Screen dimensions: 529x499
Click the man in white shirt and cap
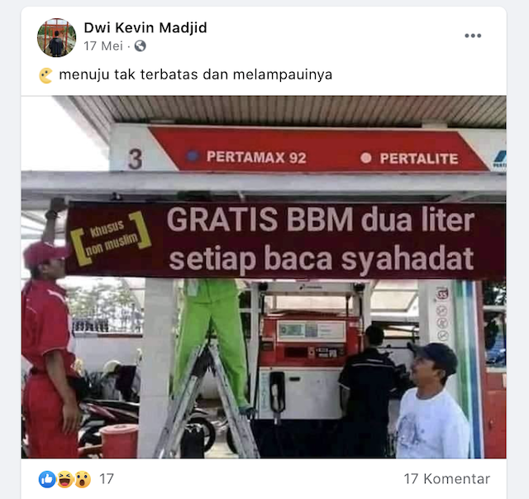tap(433, 401)
